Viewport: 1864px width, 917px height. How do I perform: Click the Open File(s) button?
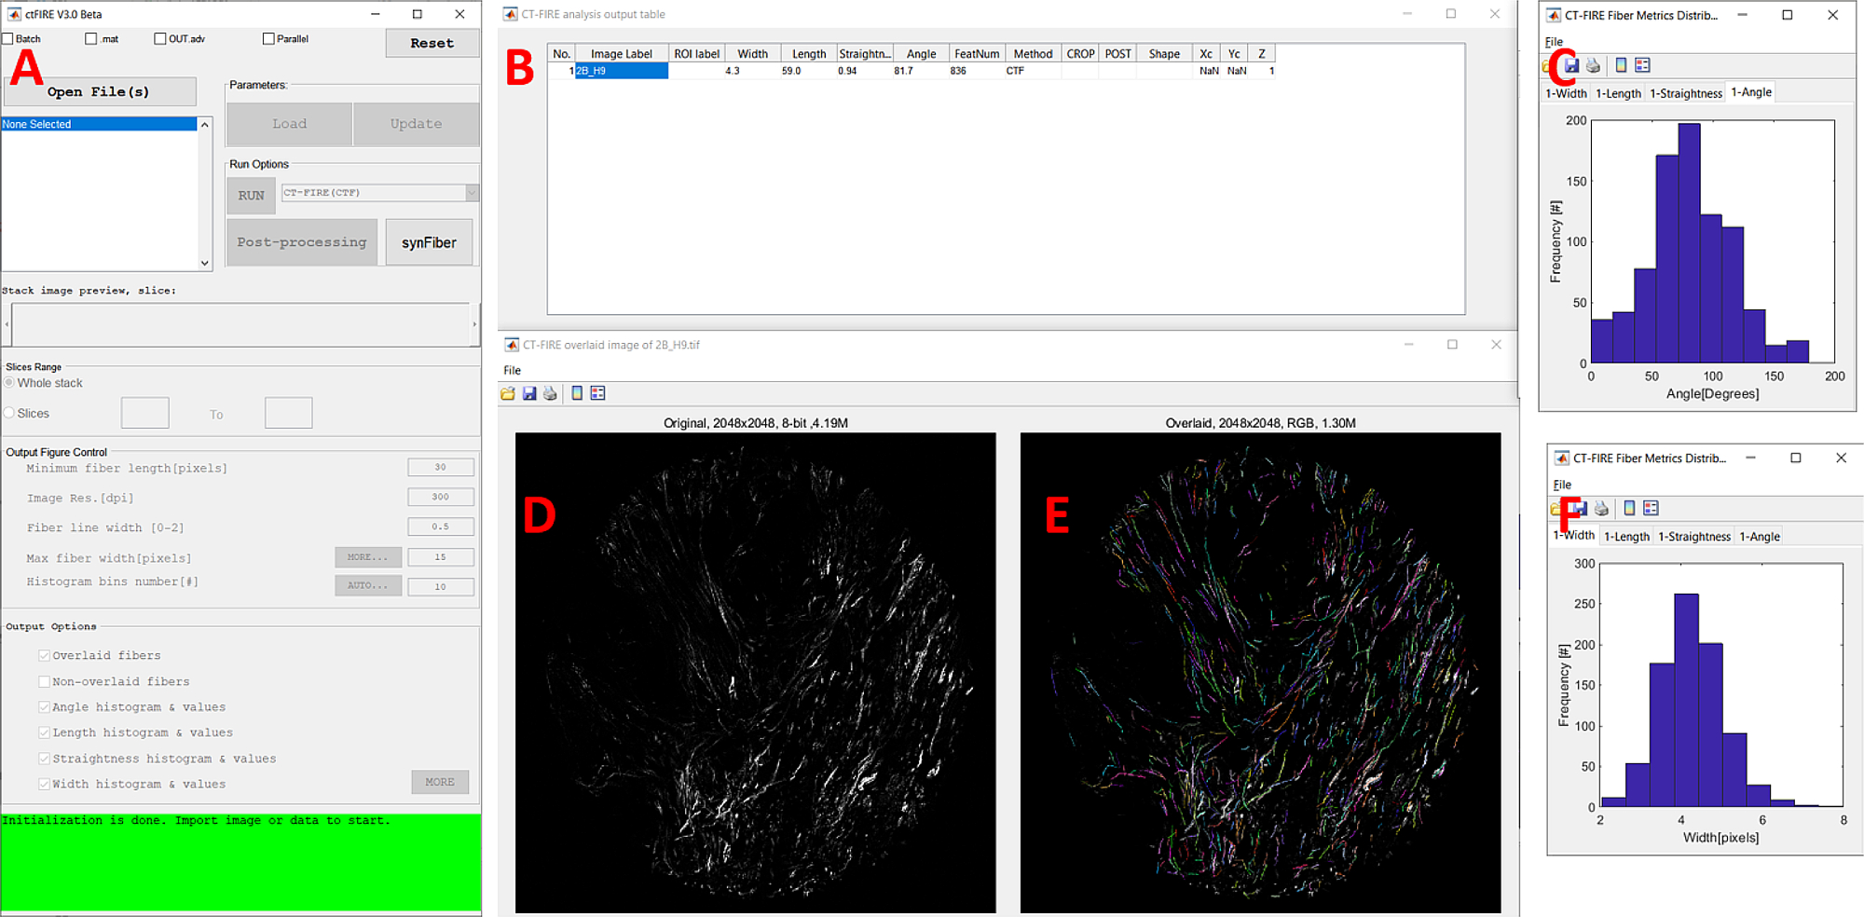pos(100,91)
